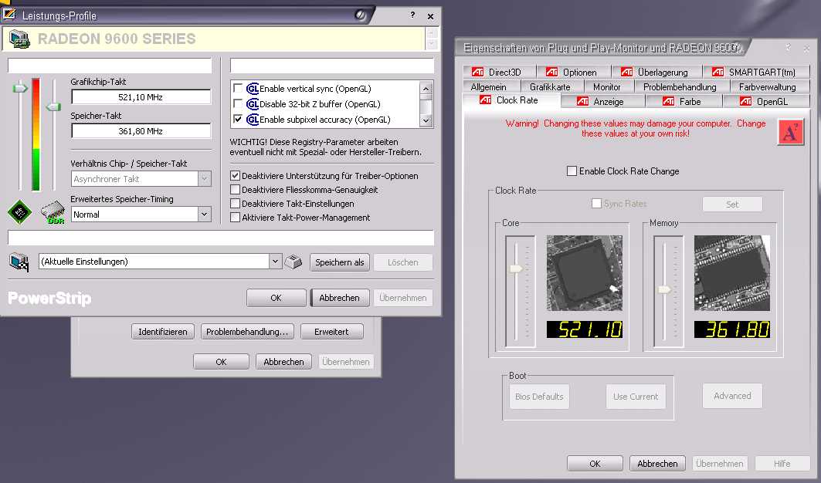
Task: Switch to the Anzeige tab
Action: [602, 102]
